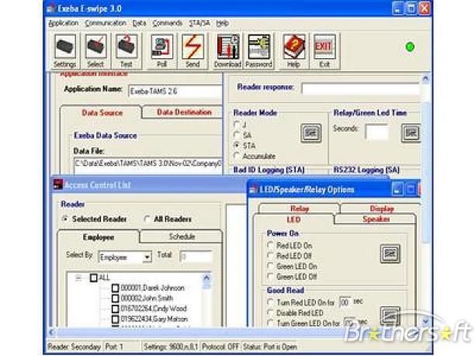The image size is (475, 356).
Task: Check the ALL employees checkbox
Action: (94, 278)
